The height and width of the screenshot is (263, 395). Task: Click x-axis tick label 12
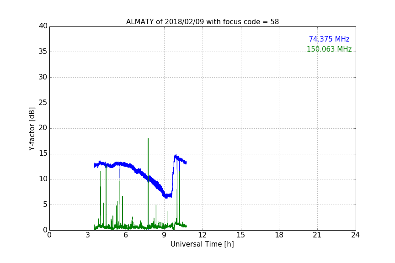coord(202,235)
